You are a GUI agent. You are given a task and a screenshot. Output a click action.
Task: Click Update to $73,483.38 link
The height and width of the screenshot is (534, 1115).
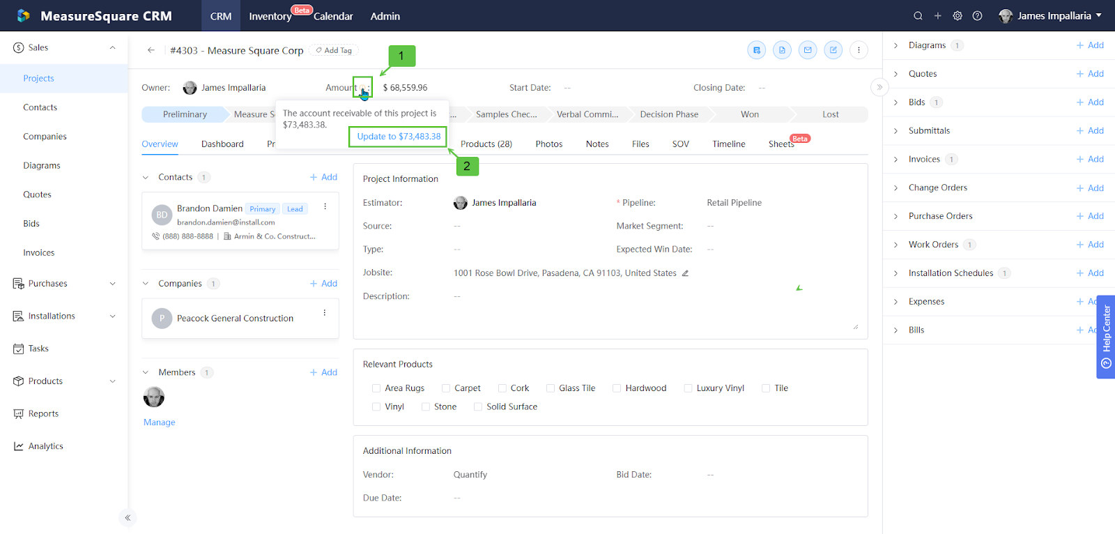[x=399, y=137]
